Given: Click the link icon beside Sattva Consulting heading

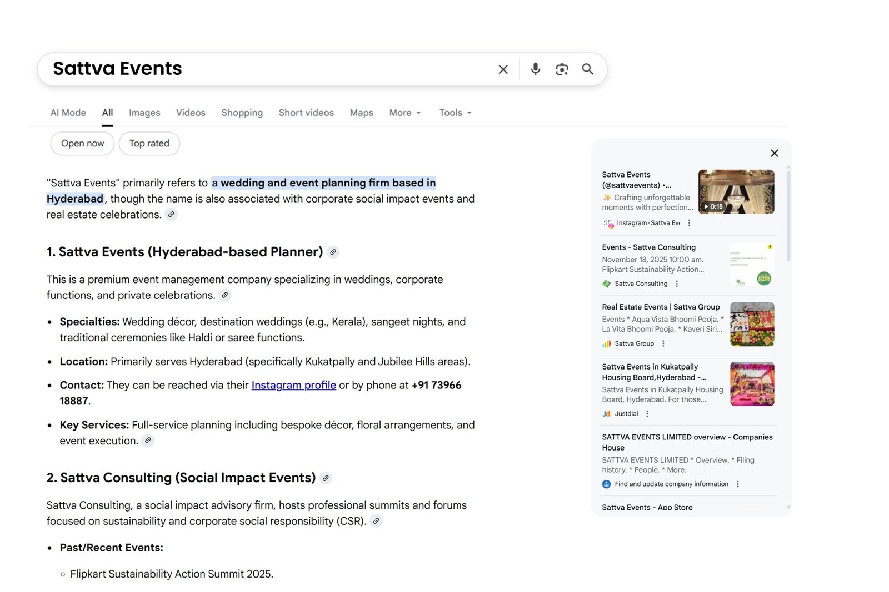Looking at the screenshot, I should (326, 478).
